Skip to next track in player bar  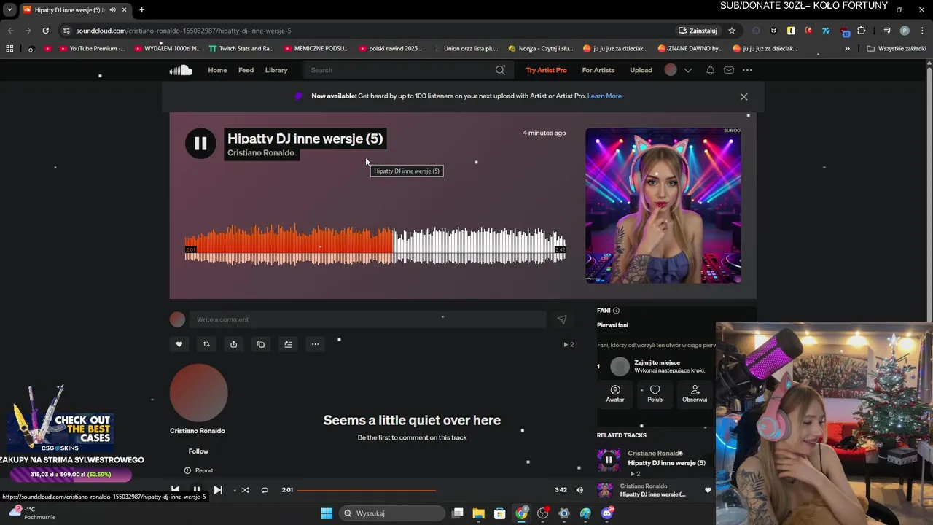(x=218, y=490)
